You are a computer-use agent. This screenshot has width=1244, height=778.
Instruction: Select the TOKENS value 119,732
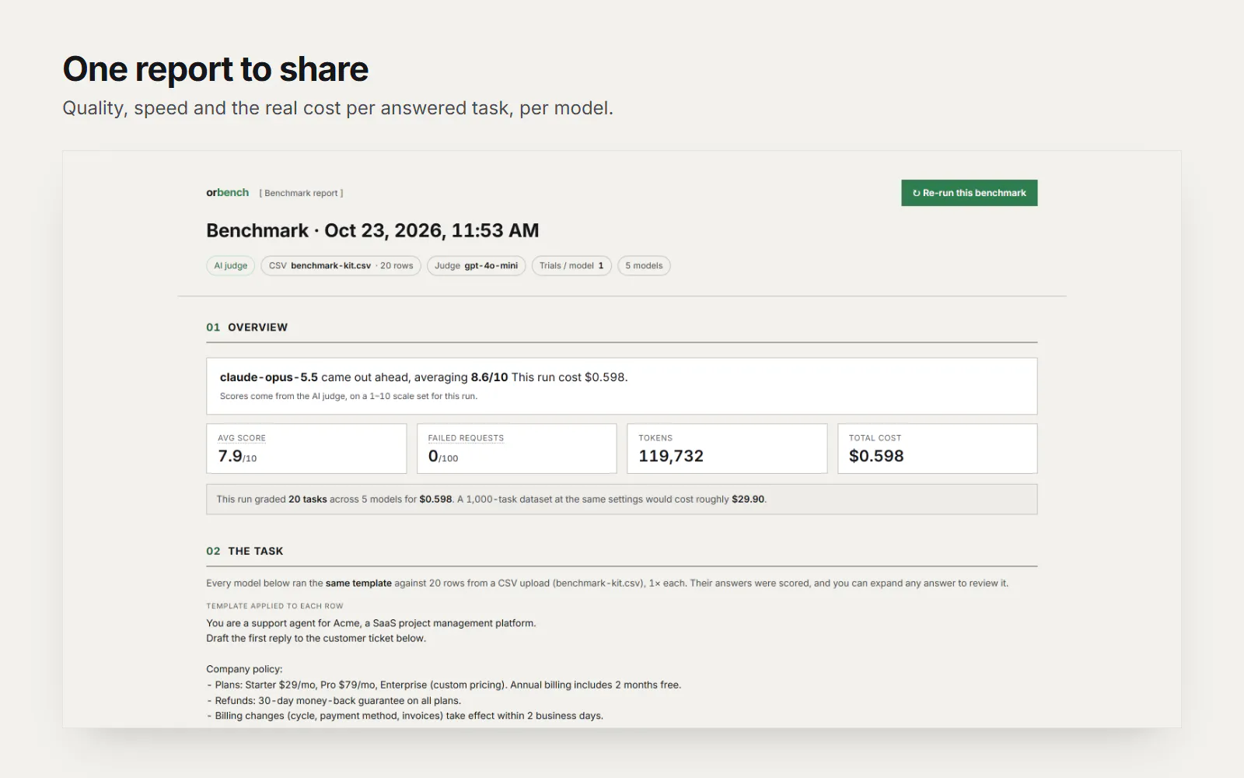tap(671, 456)
